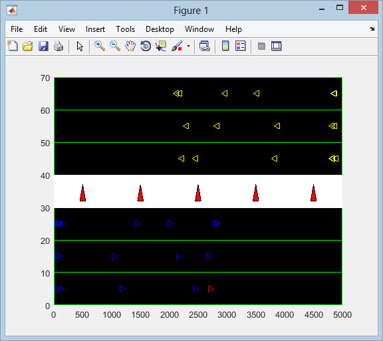Image resolution: width=383 pixels, height=341 pixels.
Task: Click the Link Plot icon
Action: [x=204, y=46]
